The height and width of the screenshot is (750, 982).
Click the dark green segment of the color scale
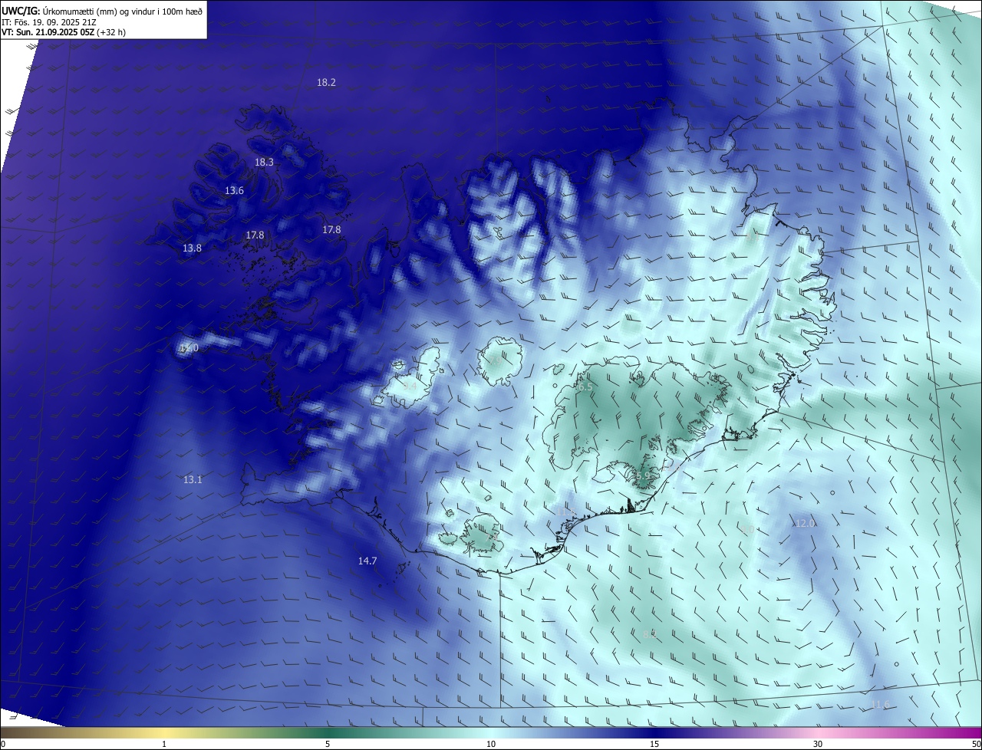[x=328, y=733]
